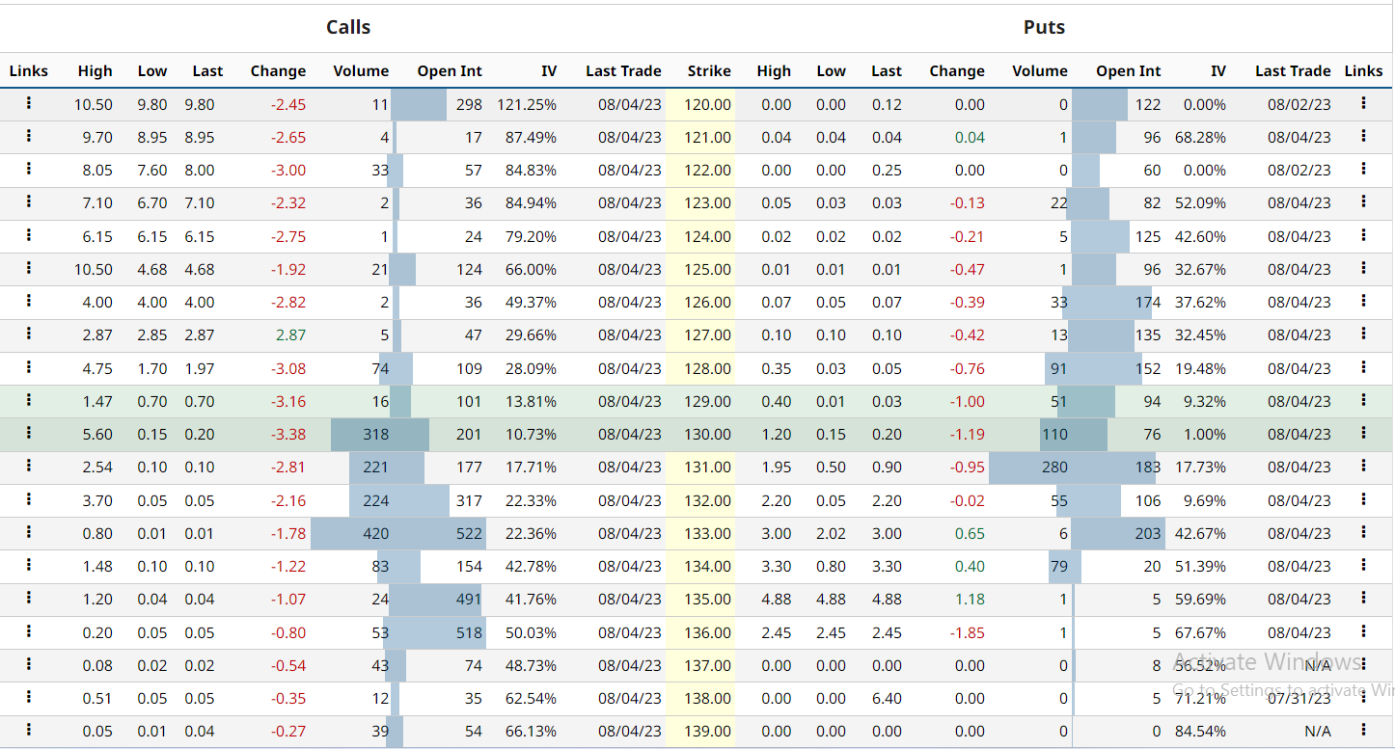Open Calls links menu for 120.00 strike row
This screenshot has height=749, width=1395.
pyautogui.click(x=29, y=103)
